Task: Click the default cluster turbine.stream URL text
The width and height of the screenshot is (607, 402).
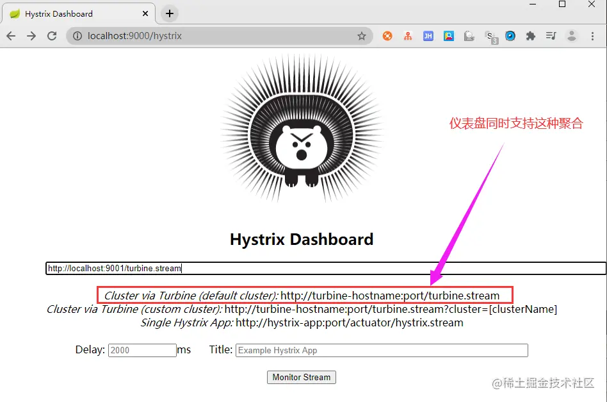Action: pos(390,296)
